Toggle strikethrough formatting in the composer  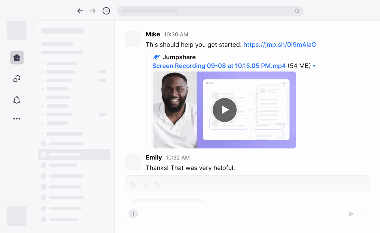[158, 184]
